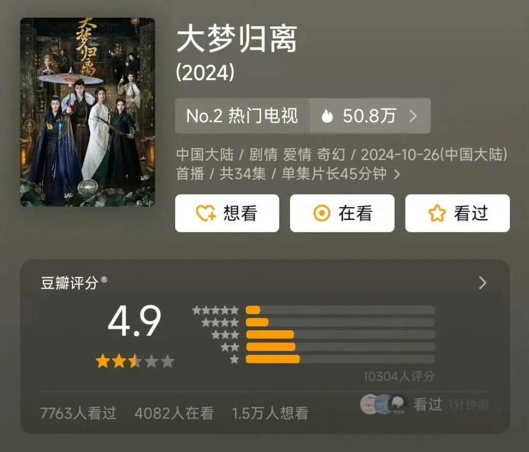Open the 1.5万人想看 list

pos(270,413)
